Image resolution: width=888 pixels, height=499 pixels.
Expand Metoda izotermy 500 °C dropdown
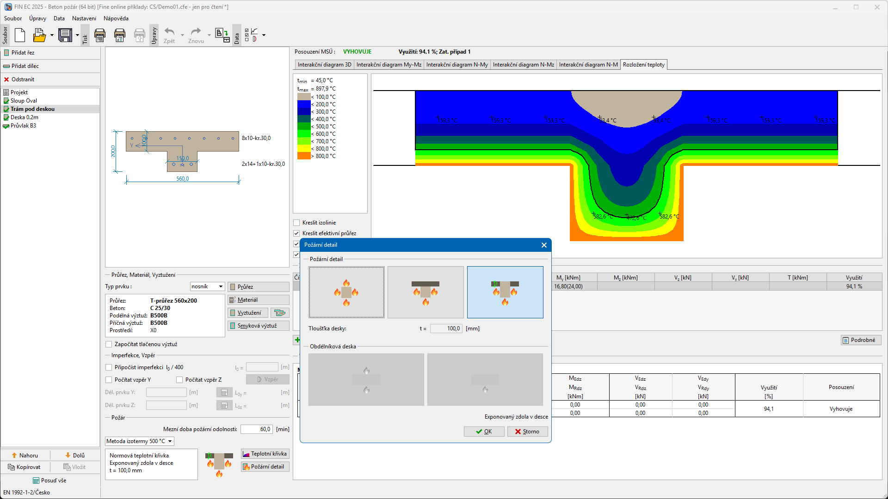click(x=139, y=441)
